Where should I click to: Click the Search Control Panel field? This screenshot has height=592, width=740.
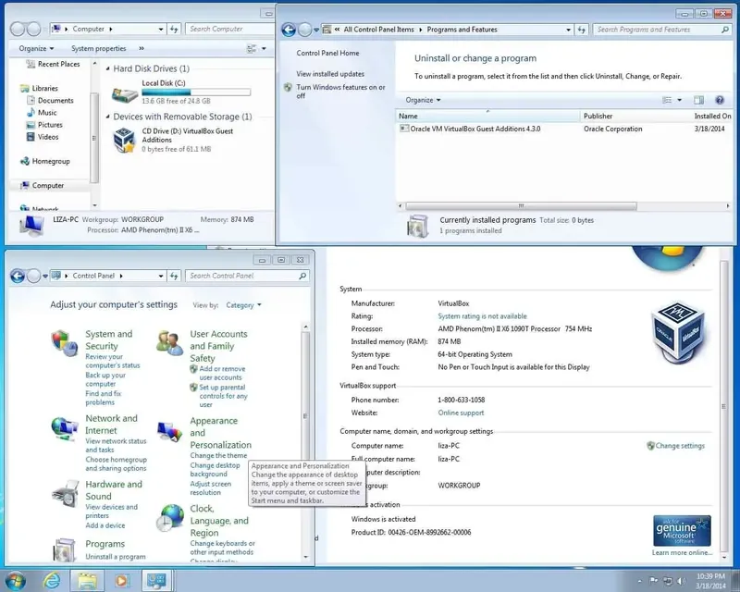click(x=243, y=276)
